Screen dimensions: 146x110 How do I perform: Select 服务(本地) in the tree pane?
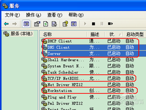click(x=18, y=34)
